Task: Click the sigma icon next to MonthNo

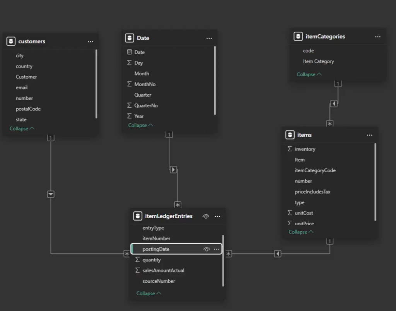Action: pos(129,84)
